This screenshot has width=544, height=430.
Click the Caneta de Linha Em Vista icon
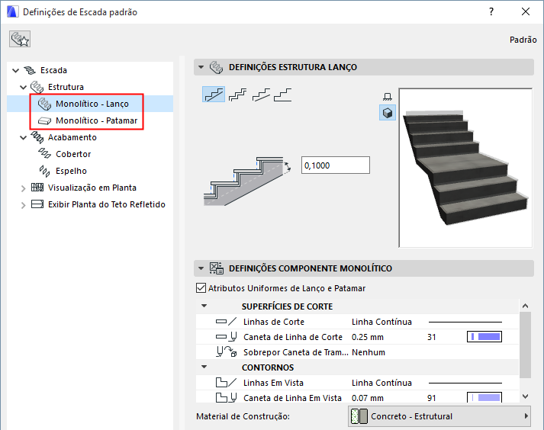pos(226,397)
